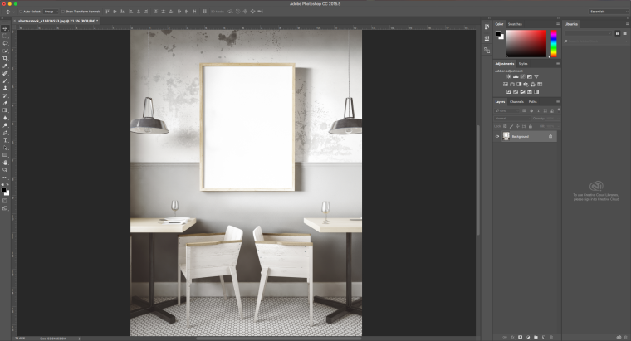Switch to the Paths tab

[532, 102]
